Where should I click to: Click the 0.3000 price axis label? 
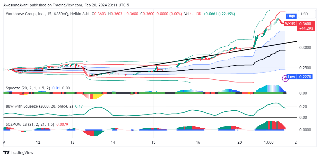pos(305,48)
